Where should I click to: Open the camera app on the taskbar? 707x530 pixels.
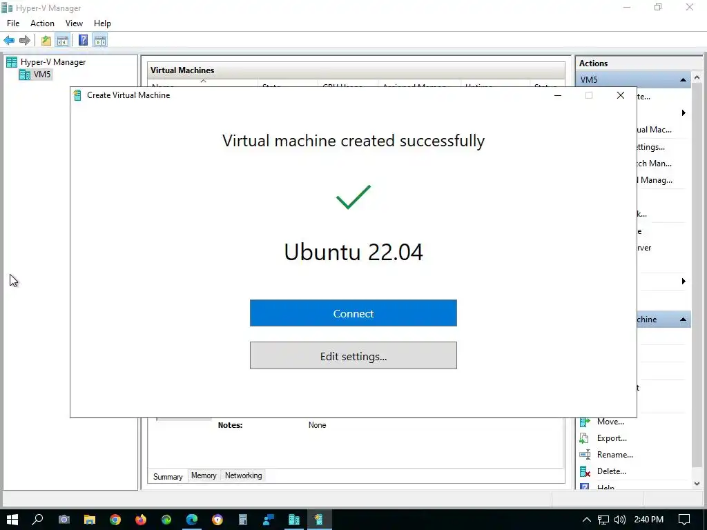click(x=64, y=520)
